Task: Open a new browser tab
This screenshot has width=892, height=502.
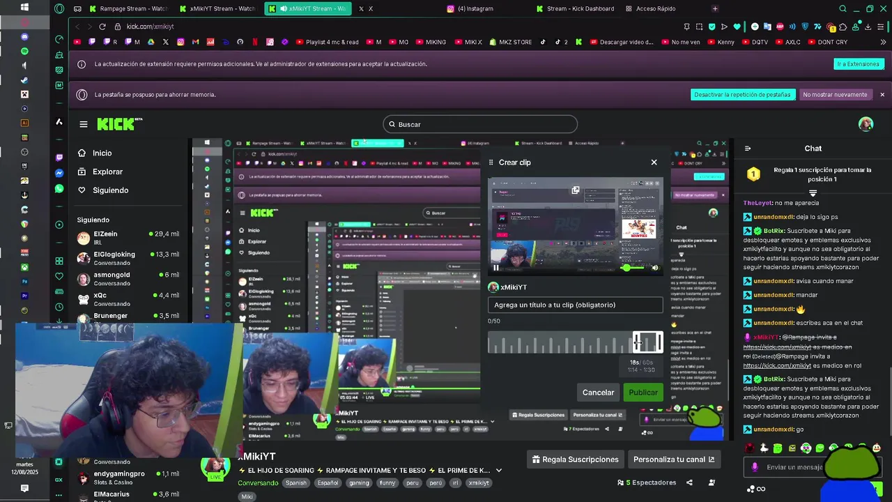Action: coord(715,8)
